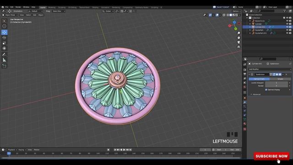The height and width of the screenshot is (165, 293).
Task: Click the Levels Viewport value field
Action: [x=277, y=82]
